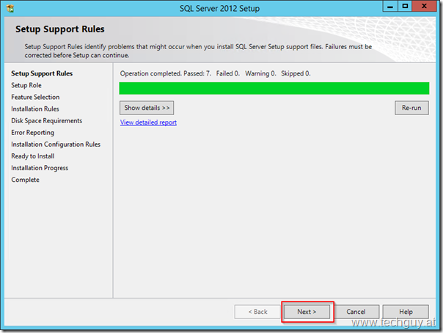
Task: Click the SQL Server Setup title bar icon
Action: [10, 9]
